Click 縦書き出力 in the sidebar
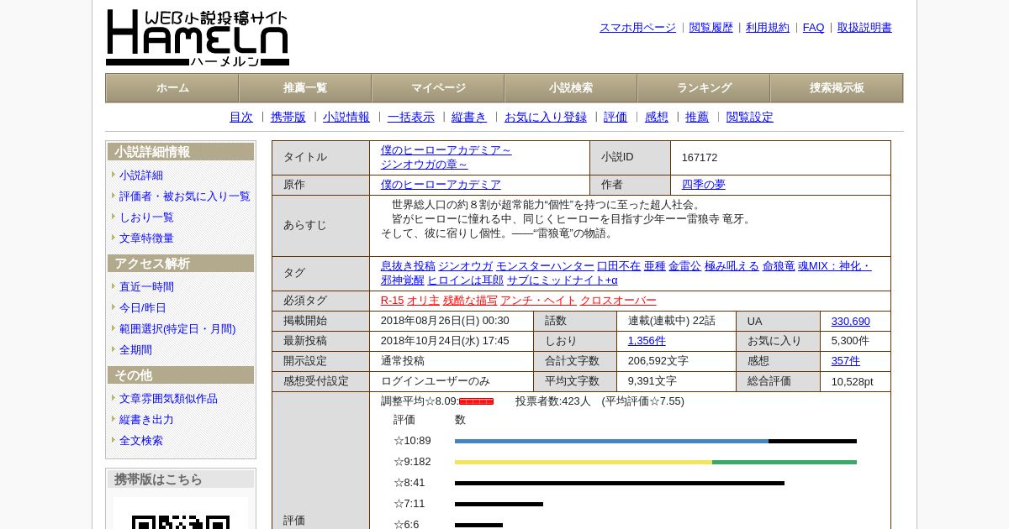Image resolution: width=1009 pixels, height=529 pixels. click(146, 420)
